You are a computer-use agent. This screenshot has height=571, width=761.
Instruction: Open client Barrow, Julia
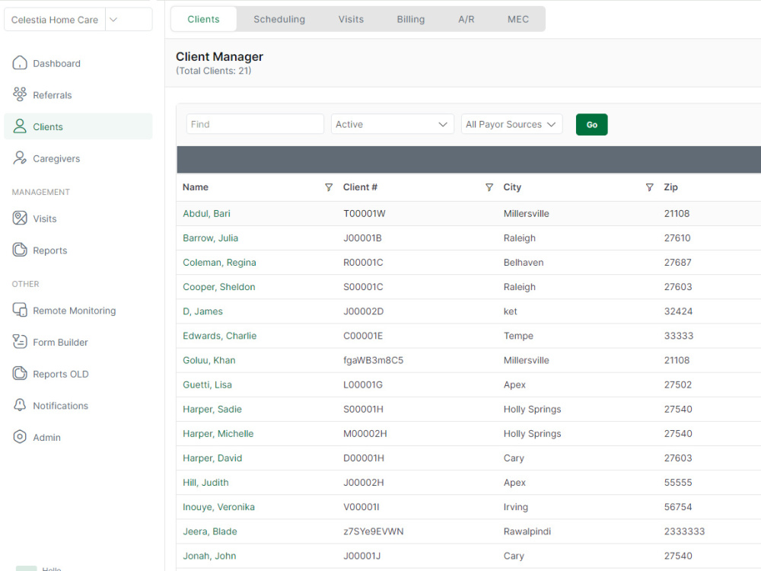click(x=210, y=238)
